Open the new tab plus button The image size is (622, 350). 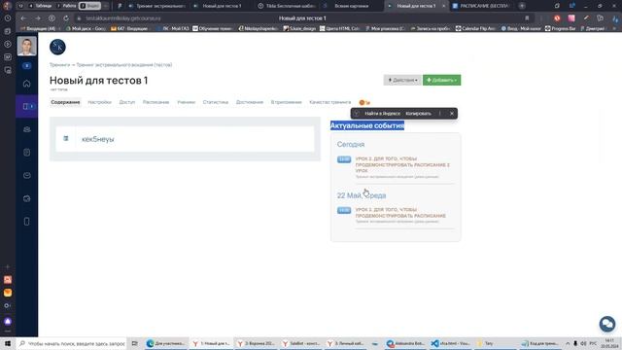[x=522, y=6]
